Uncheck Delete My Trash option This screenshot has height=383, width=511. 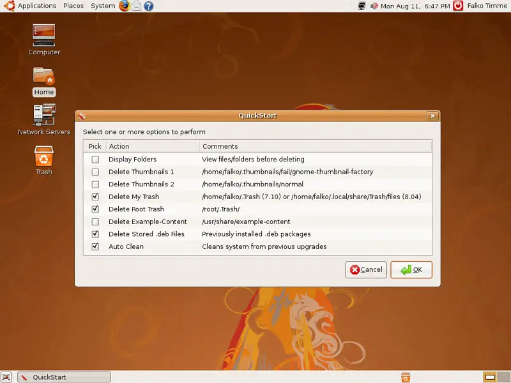point(95,197)
